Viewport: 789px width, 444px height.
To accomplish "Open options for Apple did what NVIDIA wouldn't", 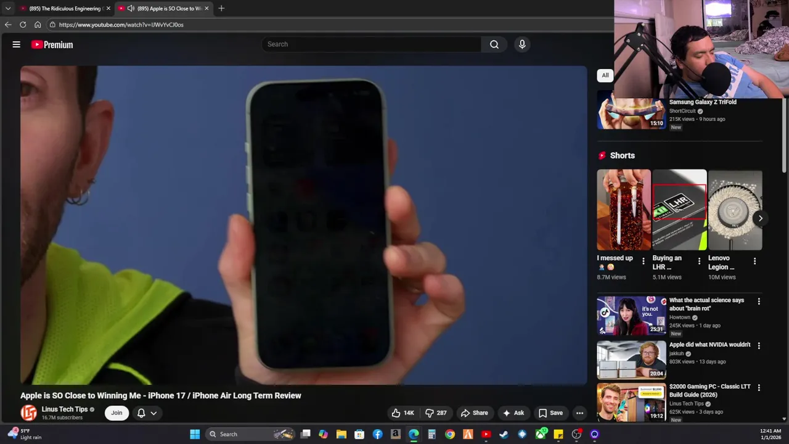I will click(759, 346).
